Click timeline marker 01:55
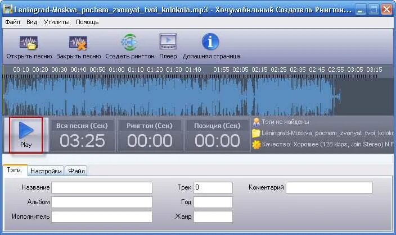The width and height of the screenshot is (396, 235). coord(221,70)
